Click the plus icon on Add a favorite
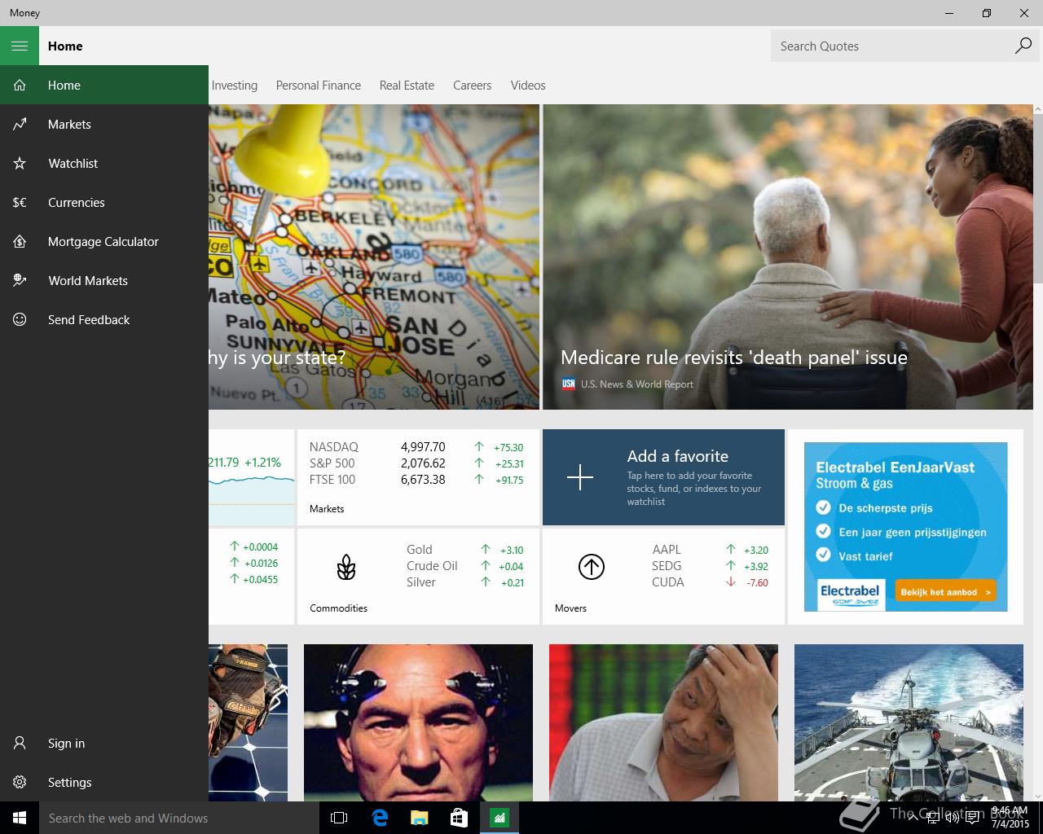Screen dimensions: 1043x834 point(580,477)
